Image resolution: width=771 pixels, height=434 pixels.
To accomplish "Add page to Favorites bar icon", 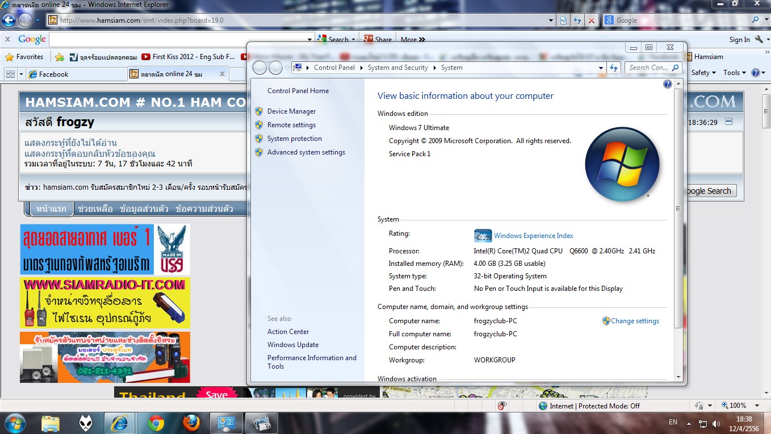I will pos(60,57).
